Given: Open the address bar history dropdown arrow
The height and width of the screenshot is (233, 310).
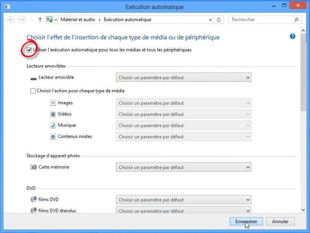Looking at the screenshot, I should (210, 20).
